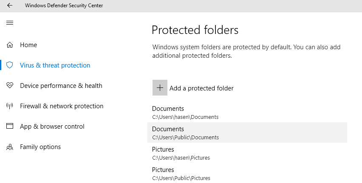Select Virus & threat protection menu label
The height and width of the screenshot is (183, 362).
point(55,65)
